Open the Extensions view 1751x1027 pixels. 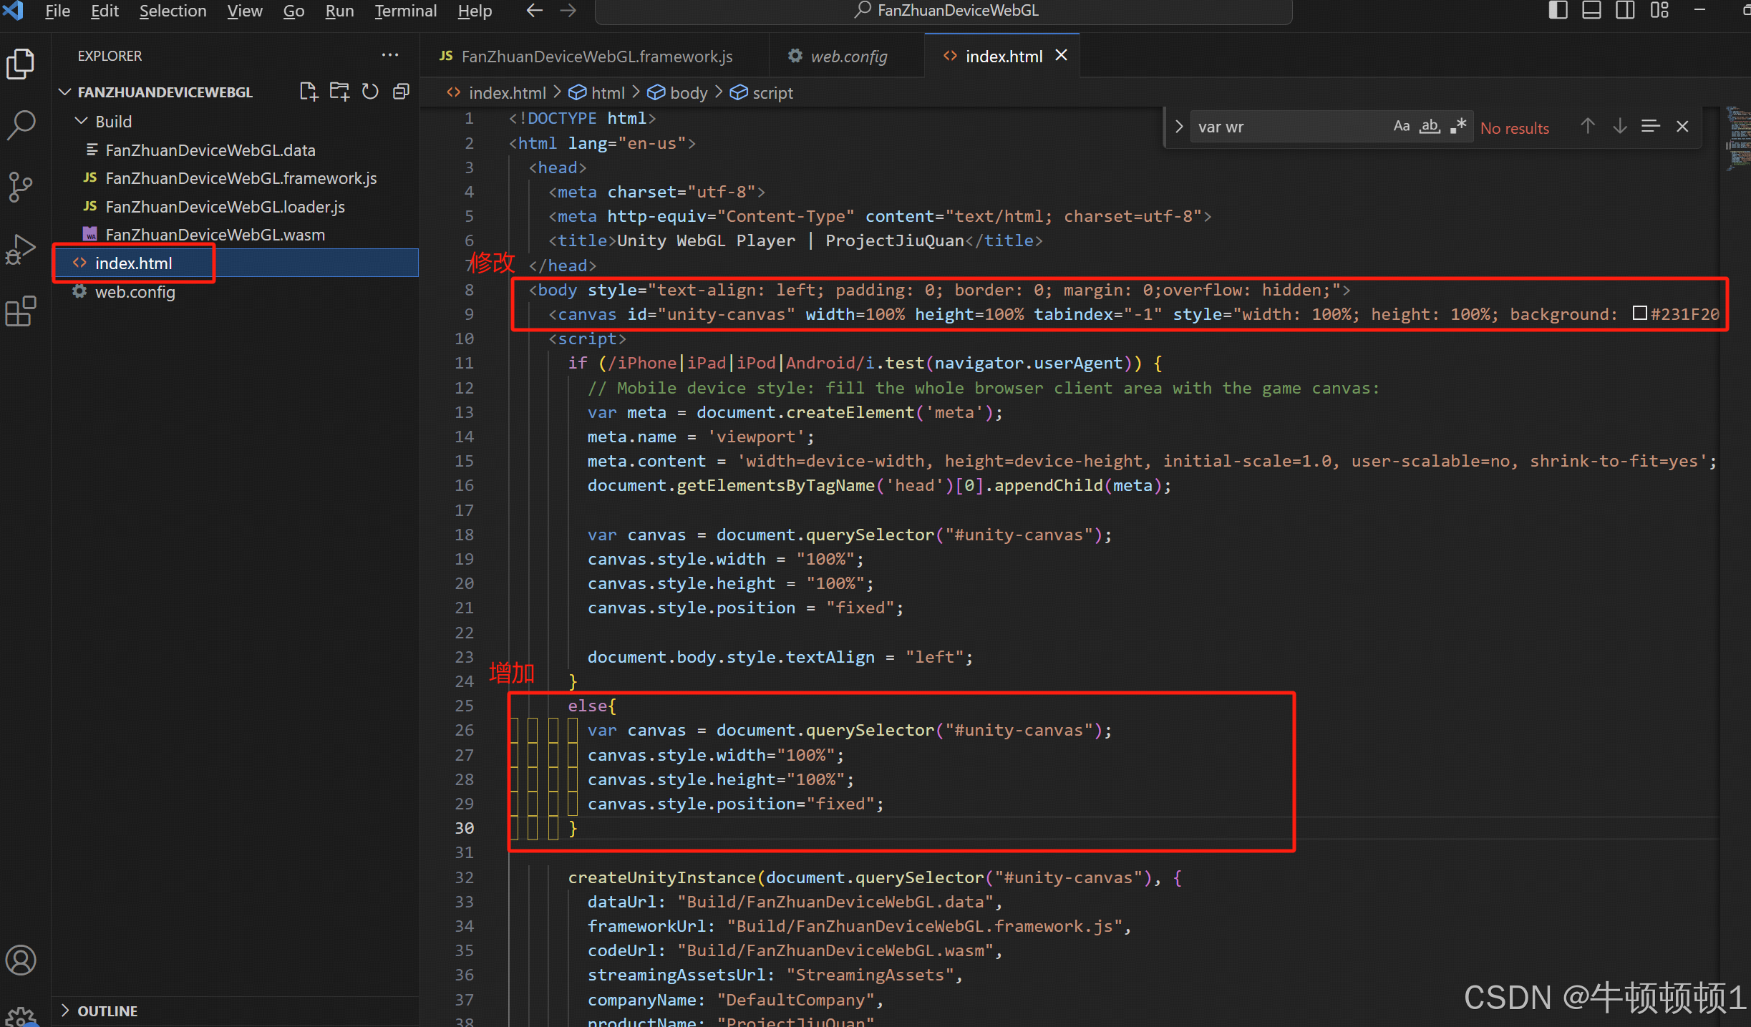pos(21,311)
